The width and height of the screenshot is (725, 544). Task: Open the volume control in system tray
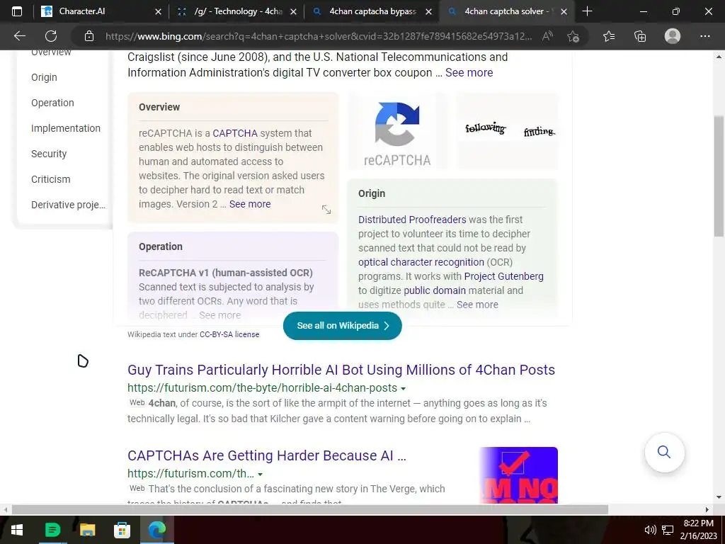pyautogui.click(x=650, y=530)
